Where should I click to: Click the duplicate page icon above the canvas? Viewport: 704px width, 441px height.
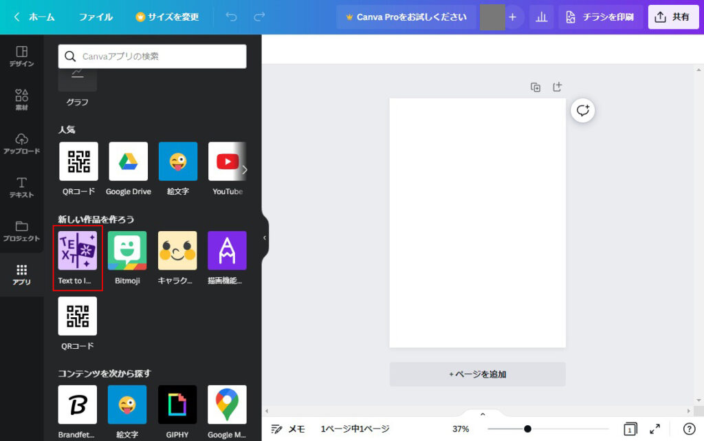535,87
